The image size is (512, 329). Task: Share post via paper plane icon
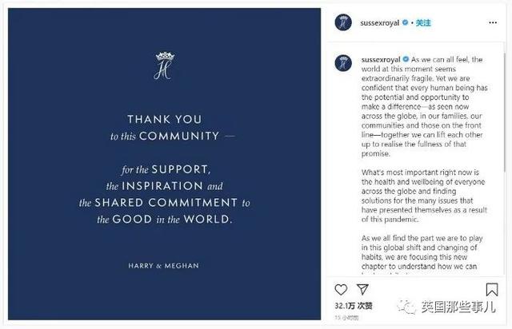362,289
